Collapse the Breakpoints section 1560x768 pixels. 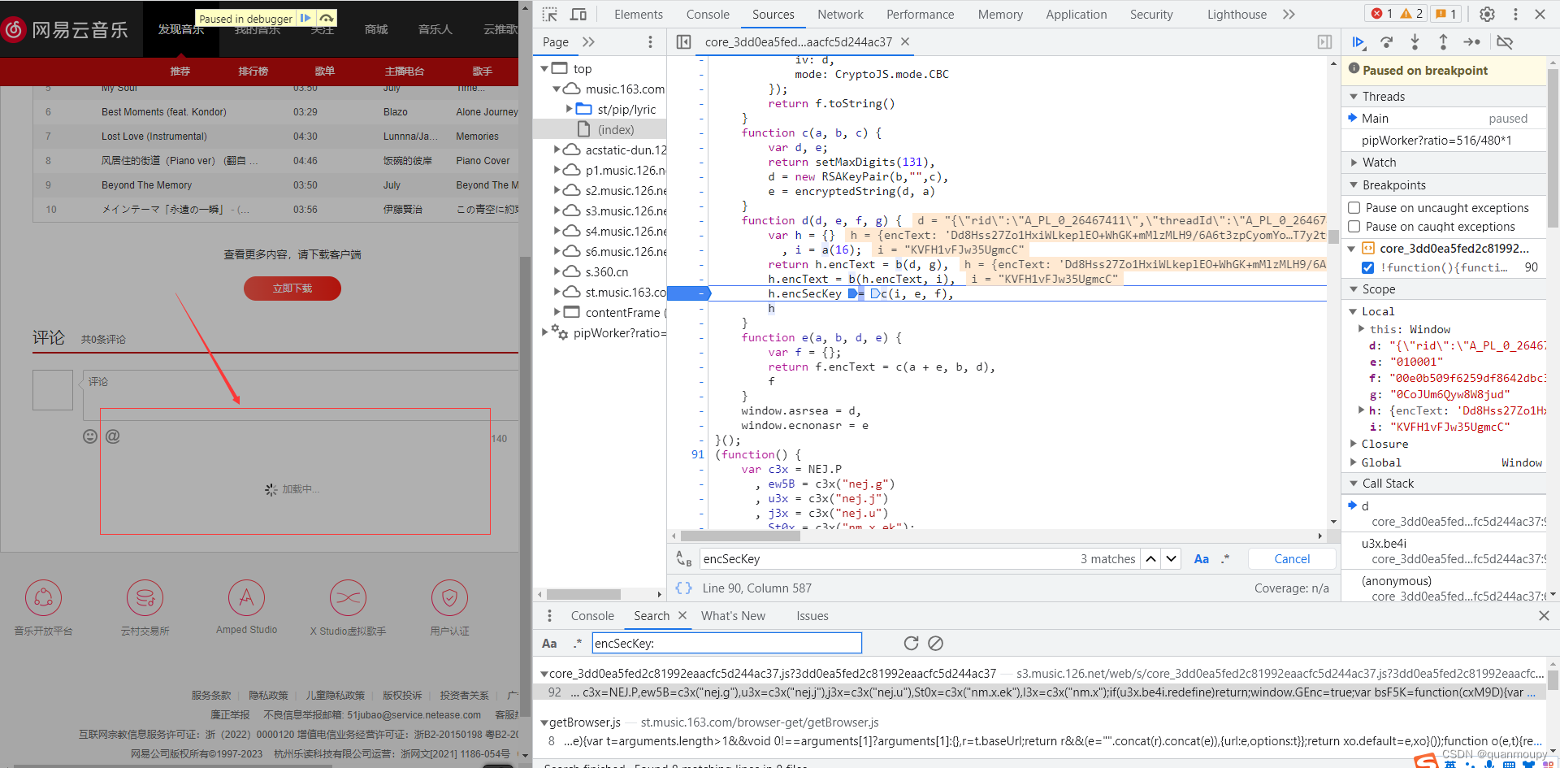[1354, 184]
